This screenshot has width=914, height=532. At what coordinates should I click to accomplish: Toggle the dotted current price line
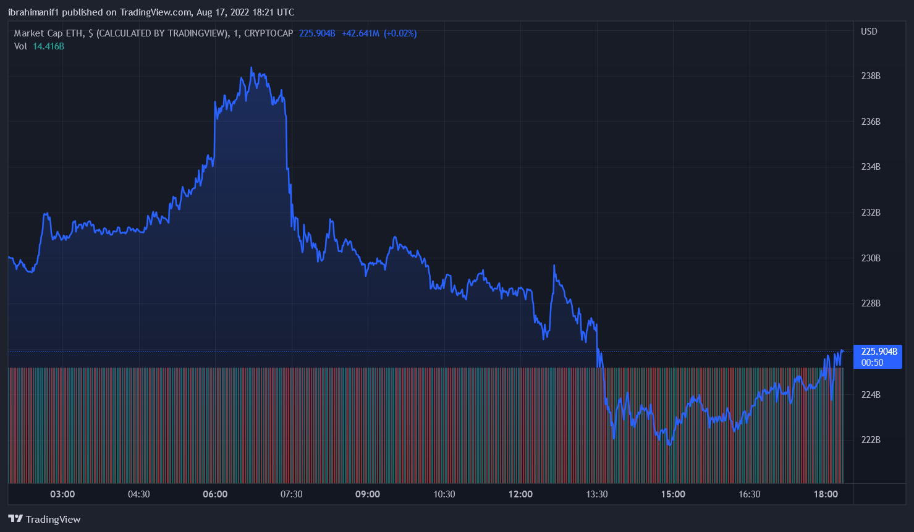tap(433, 350)
